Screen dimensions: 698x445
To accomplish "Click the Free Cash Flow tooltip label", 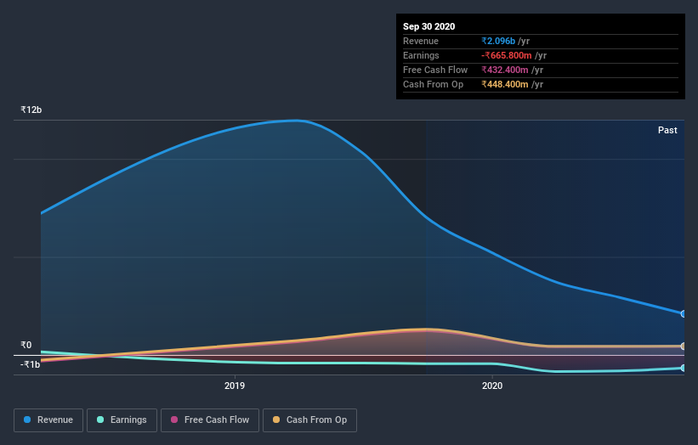I will [x=435, y=70].
